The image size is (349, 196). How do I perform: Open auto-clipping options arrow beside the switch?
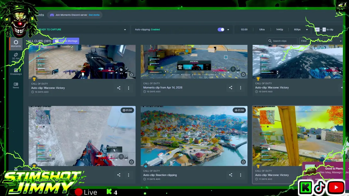(228, 30)
